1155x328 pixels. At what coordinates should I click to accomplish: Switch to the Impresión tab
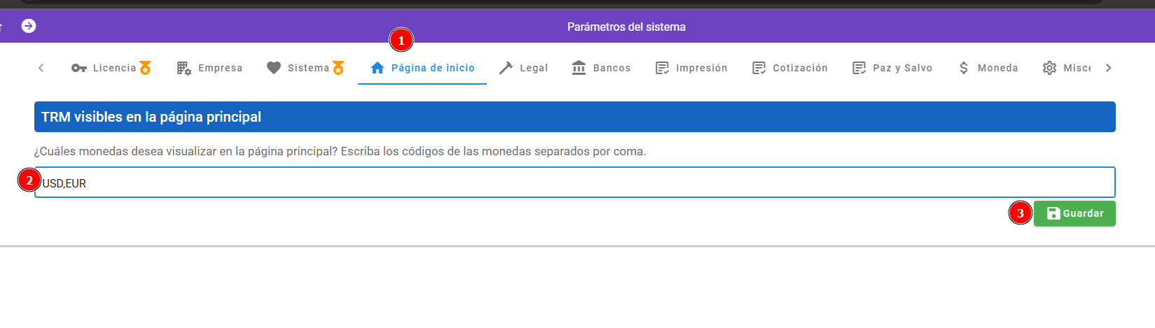pos(691,68)
